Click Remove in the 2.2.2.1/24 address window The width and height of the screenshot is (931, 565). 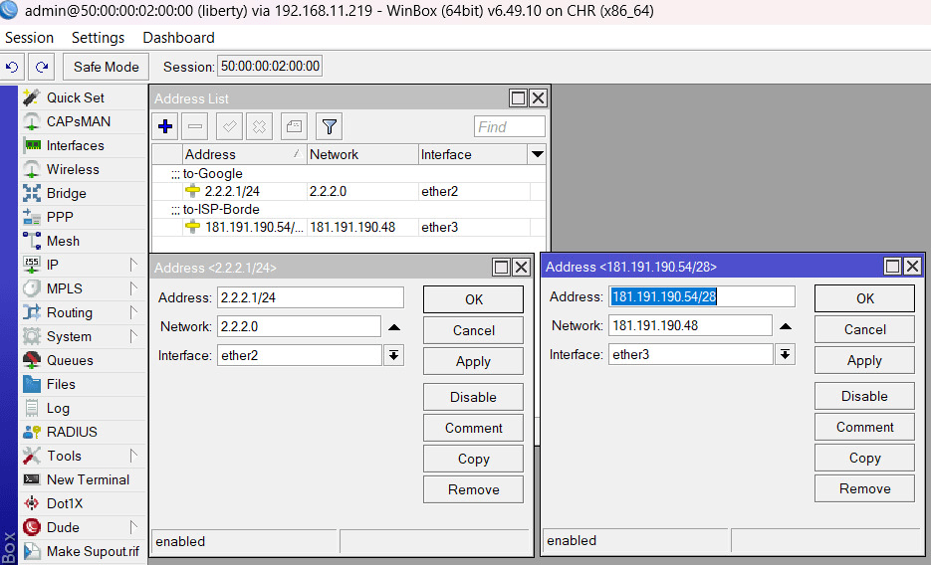pyautogui.click(x=473, y=489)
